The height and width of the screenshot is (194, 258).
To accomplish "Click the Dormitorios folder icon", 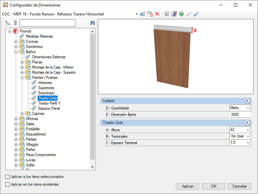I will (22, 47).
